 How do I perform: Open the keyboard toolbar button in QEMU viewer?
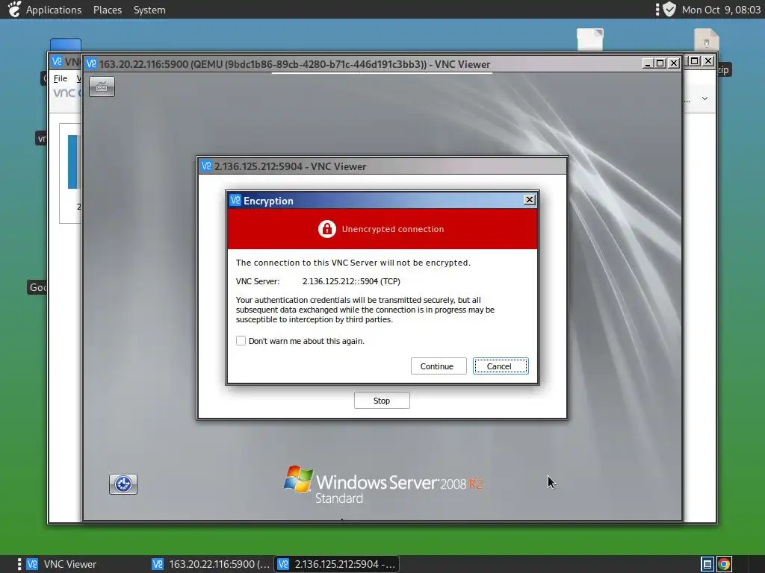point(102,87)
